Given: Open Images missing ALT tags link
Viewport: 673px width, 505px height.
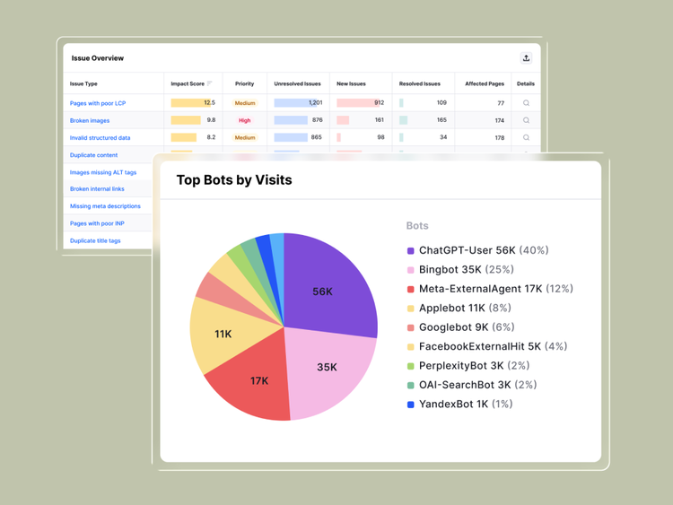Looking at the screenshot, I should tap(103, 172).
